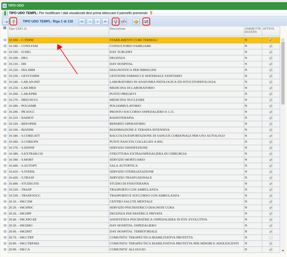Click the key icon to unlock the panel
This screenshot has height=257, width=287.
click(13, 21)
